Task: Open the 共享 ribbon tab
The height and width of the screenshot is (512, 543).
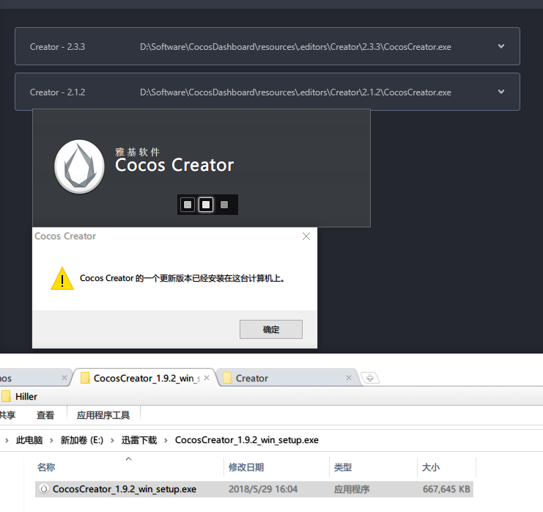Action: (7, 415)
